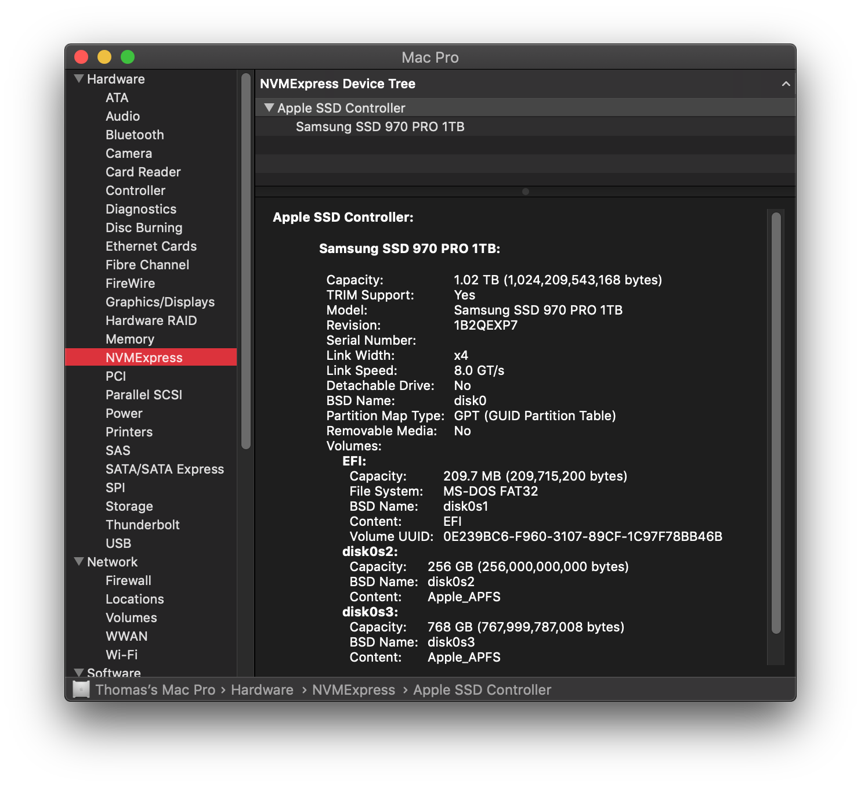This screenshot has height=787, width=861.
Task: Select Printers in the sidebar
Action: coord(129,432)
